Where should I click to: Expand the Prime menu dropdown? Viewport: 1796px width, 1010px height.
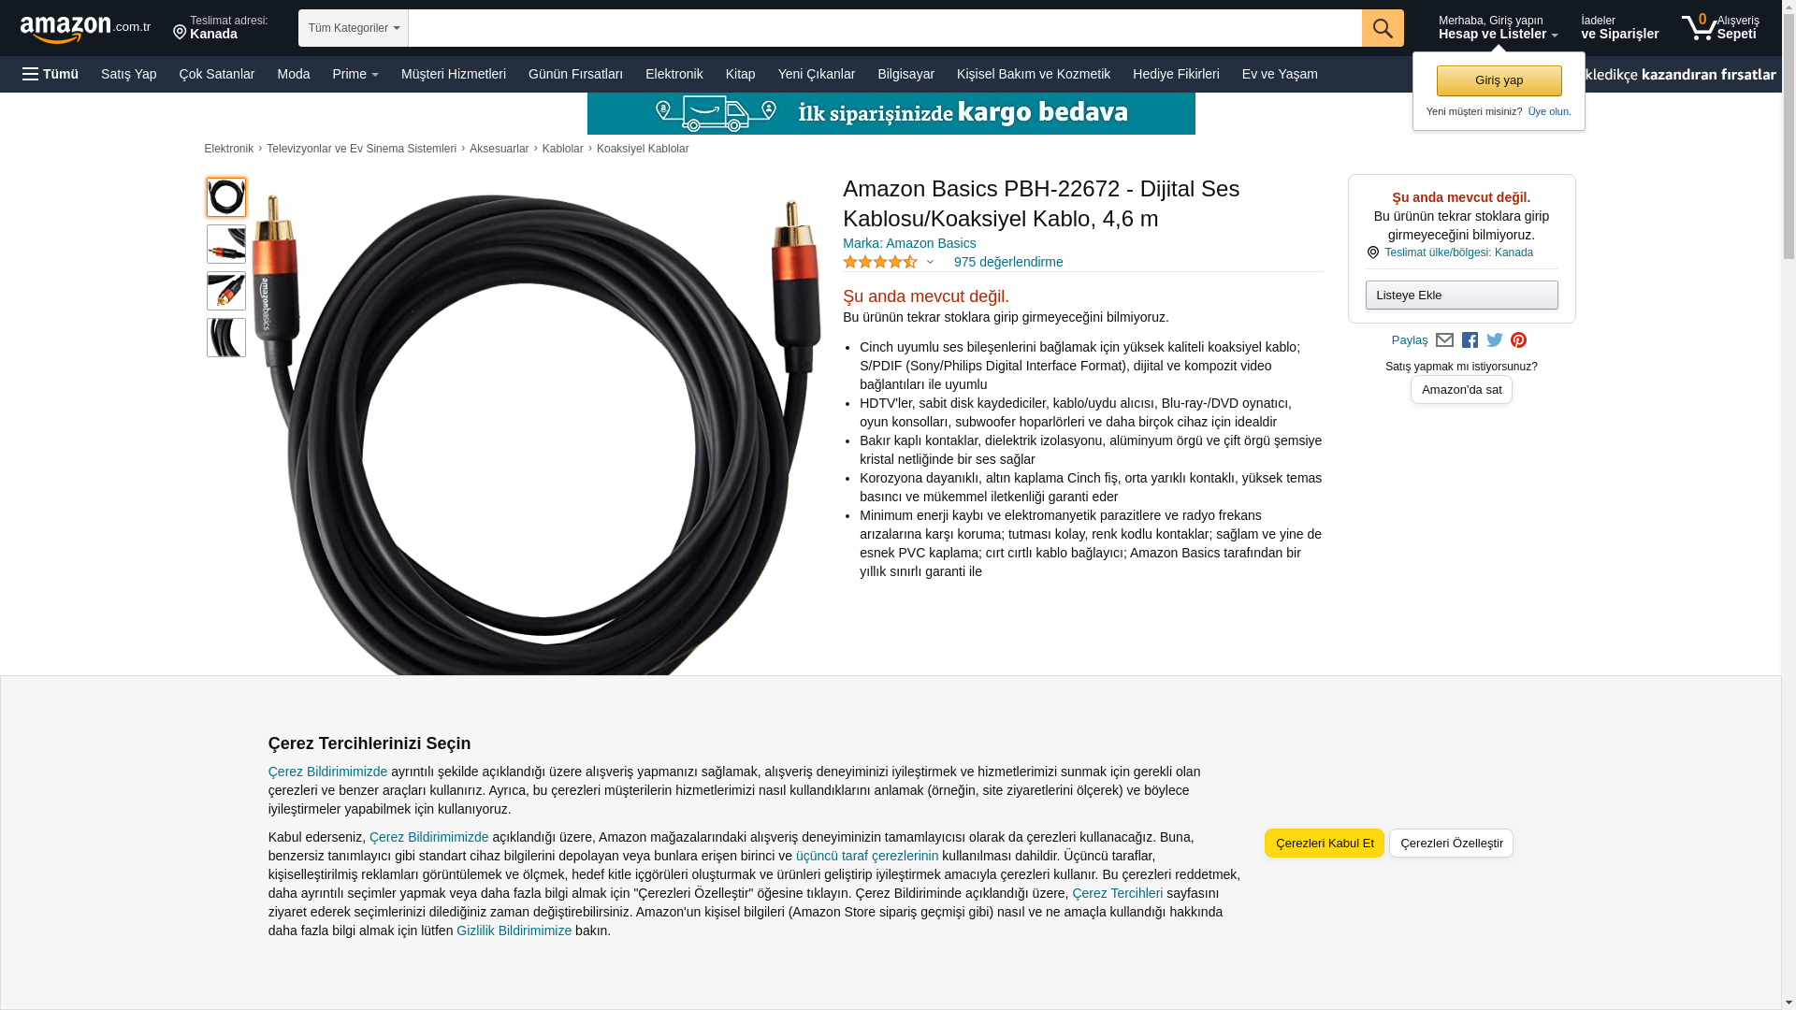[x=355, y=74]
